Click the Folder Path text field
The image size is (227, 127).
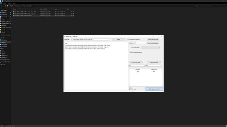click(x=91, y=39)
